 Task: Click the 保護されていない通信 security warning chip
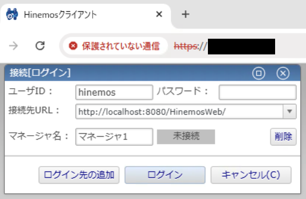114,46
